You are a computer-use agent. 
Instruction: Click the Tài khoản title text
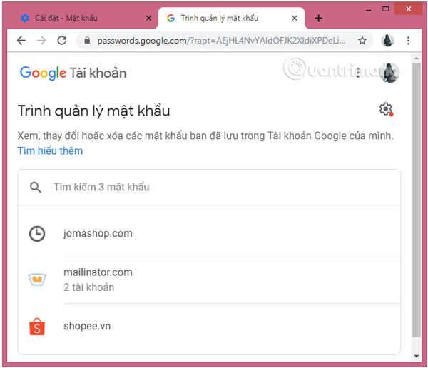pos(98,73)
